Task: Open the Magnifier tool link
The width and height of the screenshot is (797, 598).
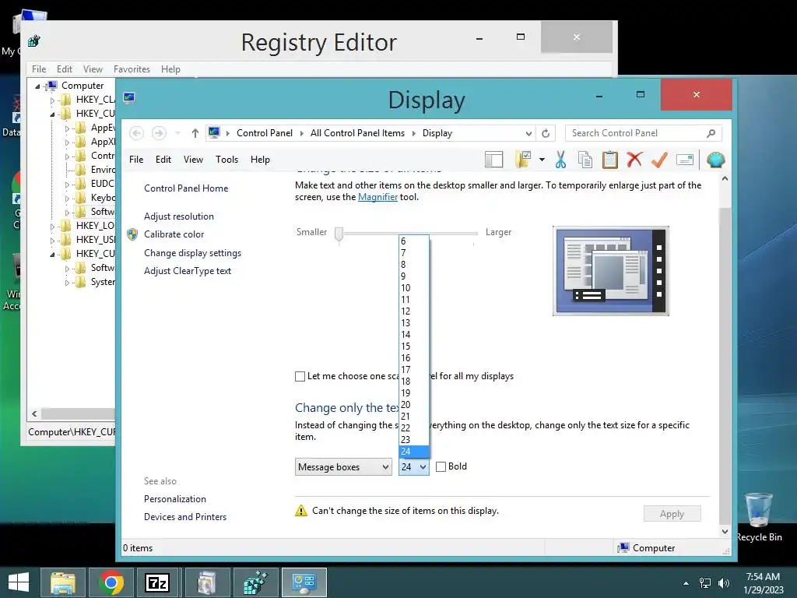Action: pyautogui.click(x=377, y=197)
